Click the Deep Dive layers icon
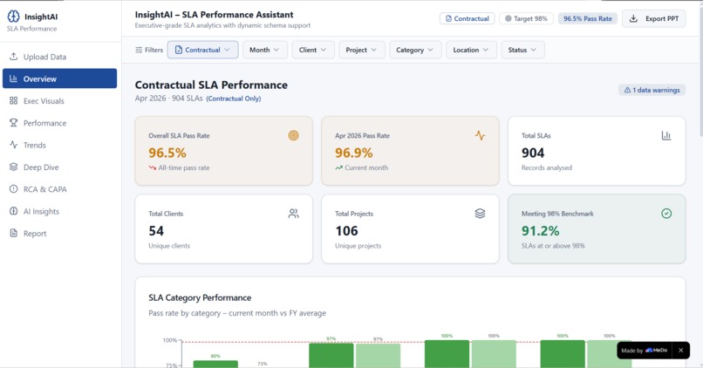The width and height of the screenshot is (703, 368). tap(13, 167)
